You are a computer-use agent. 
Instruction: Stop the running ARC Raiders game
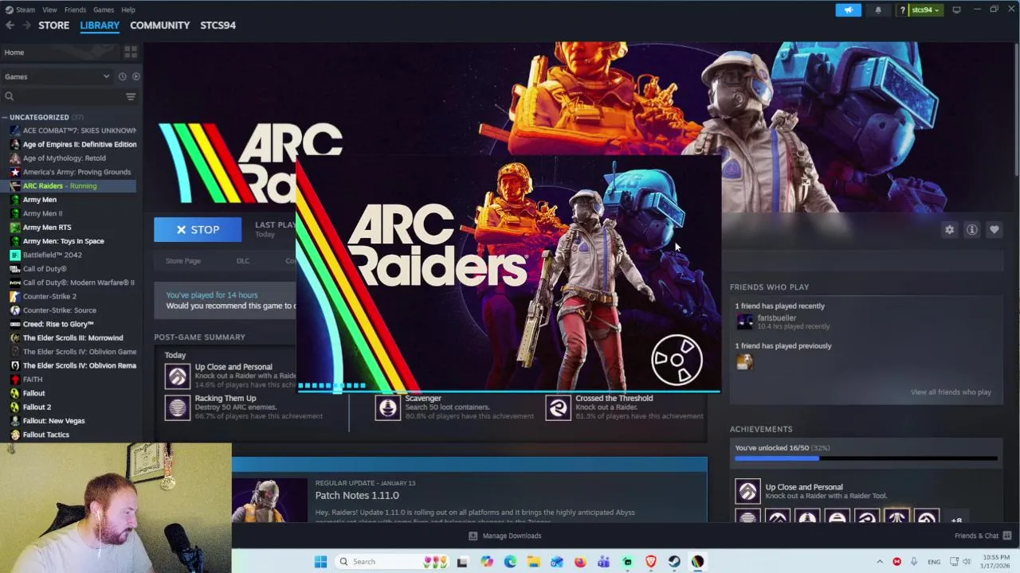pyautogui.click(x=198, y=229)
